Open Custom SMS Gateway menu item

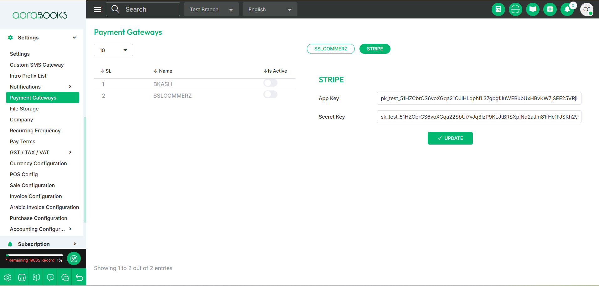coord(37,65)
